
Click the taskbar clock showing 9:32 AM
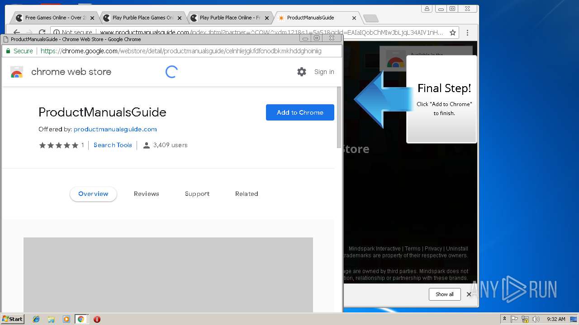click(556, 319)
